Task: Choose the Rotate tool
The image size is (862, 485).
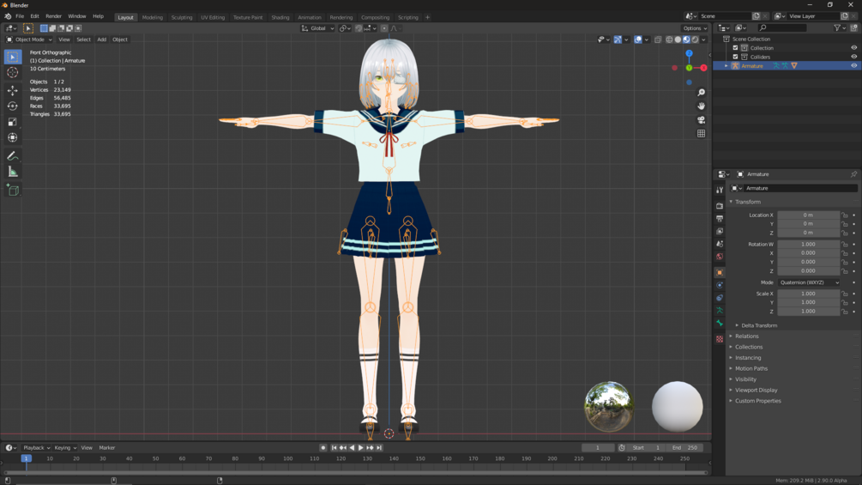Action: tap(13, 106)
